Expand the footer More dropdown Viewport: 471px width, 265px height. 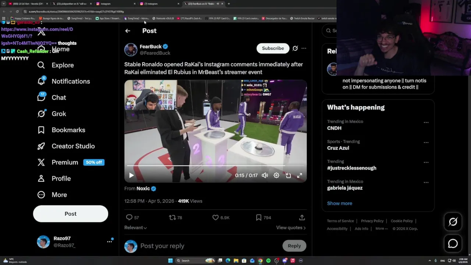click(x=382, y=229)
